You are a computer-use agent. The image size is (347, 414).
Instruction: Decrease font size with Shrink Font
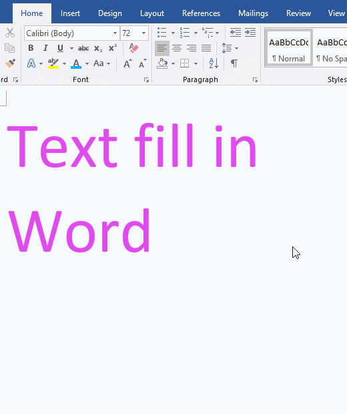click(x=143, y=63)
